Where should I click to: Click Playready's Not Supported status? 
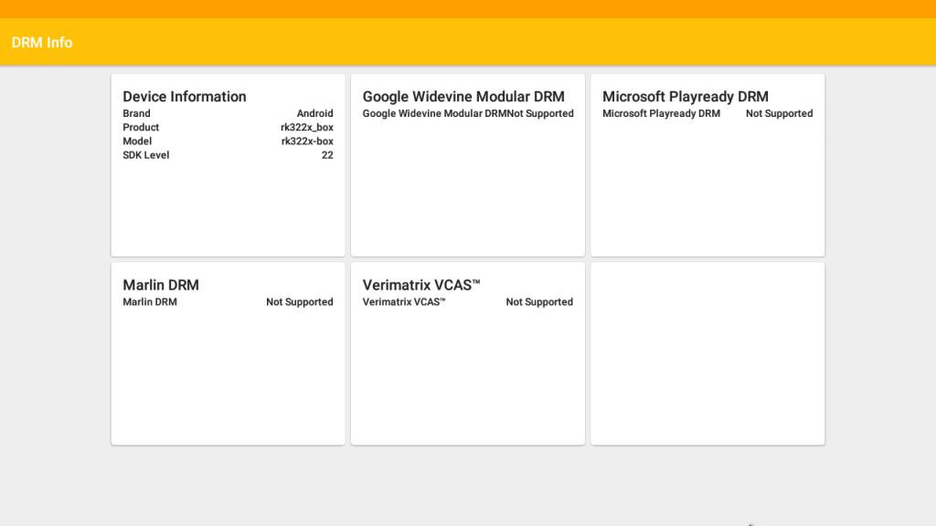click(779, 113)
